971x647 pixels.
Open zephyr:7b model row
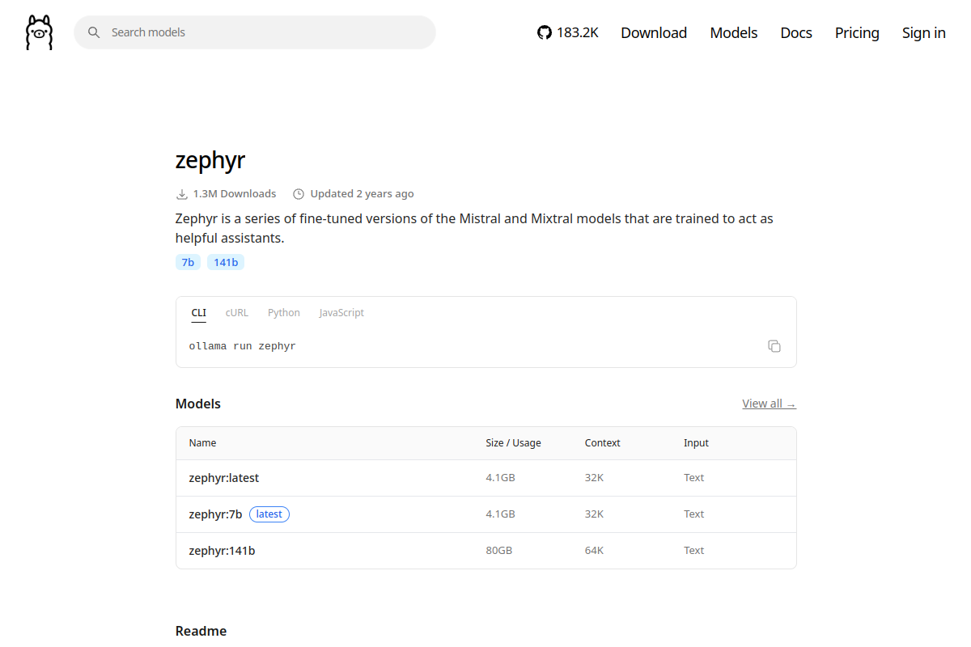tap(486, 514)
